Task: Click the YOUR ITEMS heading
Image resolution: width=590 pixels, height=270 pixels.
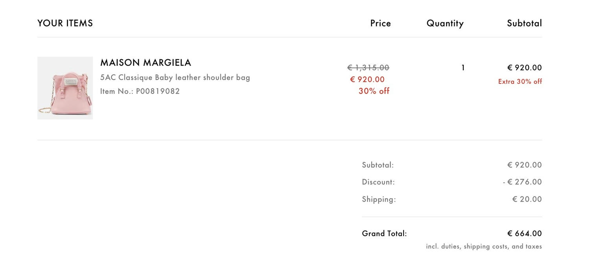Action: 65,23
